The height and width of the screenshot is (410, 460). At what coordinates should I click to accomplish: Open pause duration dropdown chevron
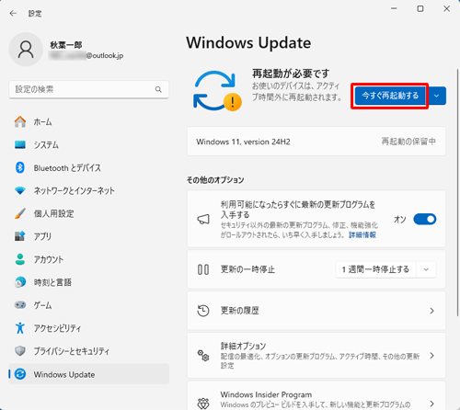[426, 269]
